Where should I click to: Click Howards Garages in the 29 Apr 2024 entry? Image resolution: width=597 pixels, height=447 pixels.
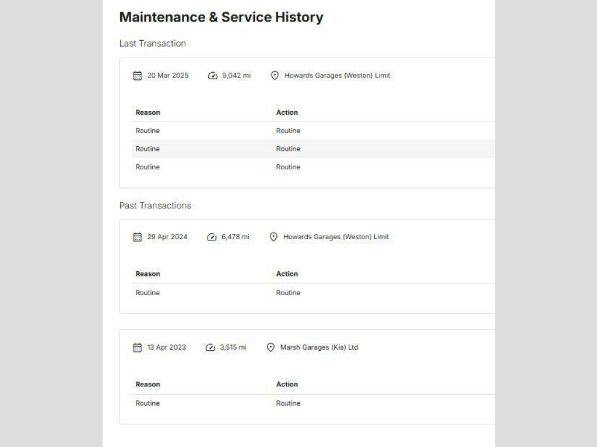click(336, 237)
